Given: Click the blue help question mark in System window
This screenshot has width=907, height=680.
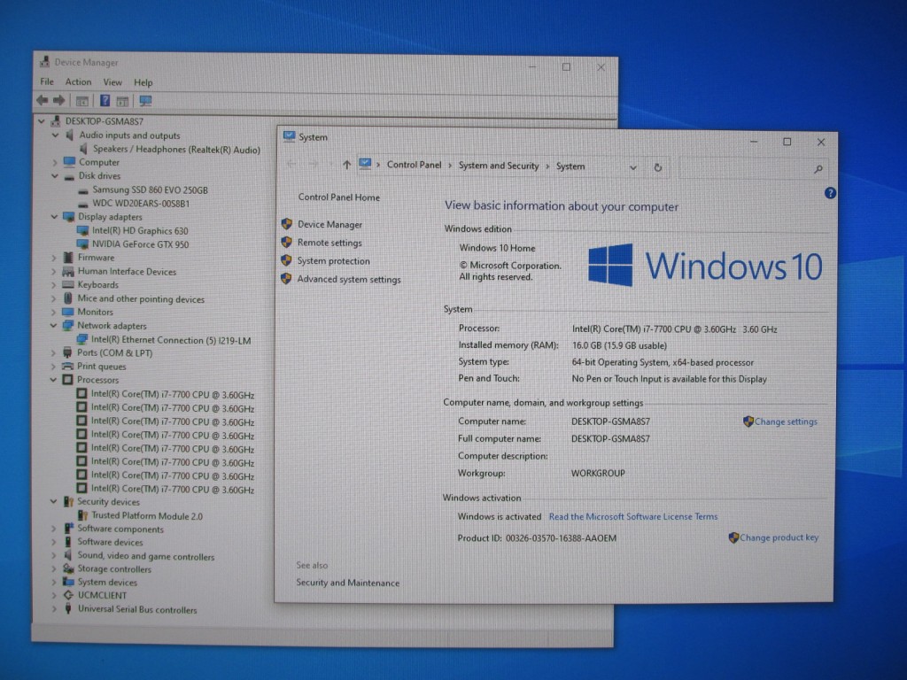Looking at the screenshot, I should pos(830,193).
